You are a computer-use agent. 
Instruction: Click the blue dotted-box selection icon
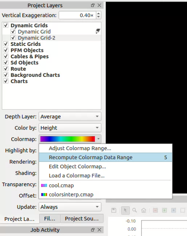(173, 210)
